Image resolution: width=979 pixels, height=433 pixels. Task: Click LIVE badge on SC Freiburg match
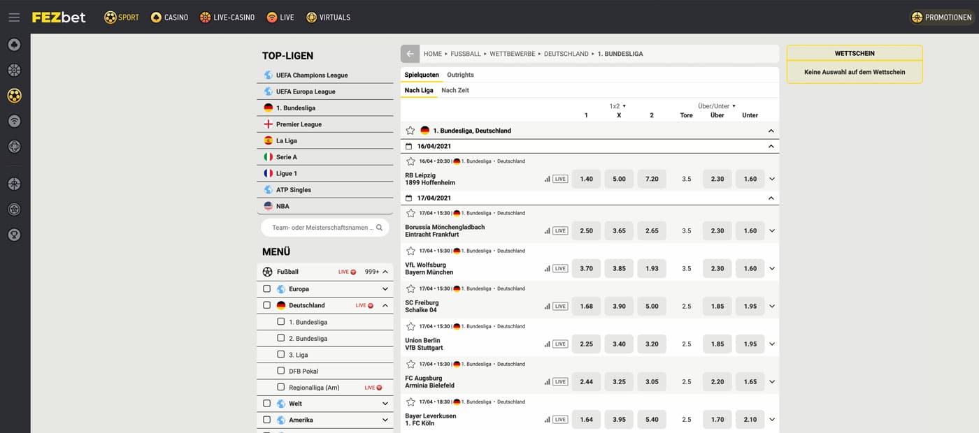click(560, 306)
